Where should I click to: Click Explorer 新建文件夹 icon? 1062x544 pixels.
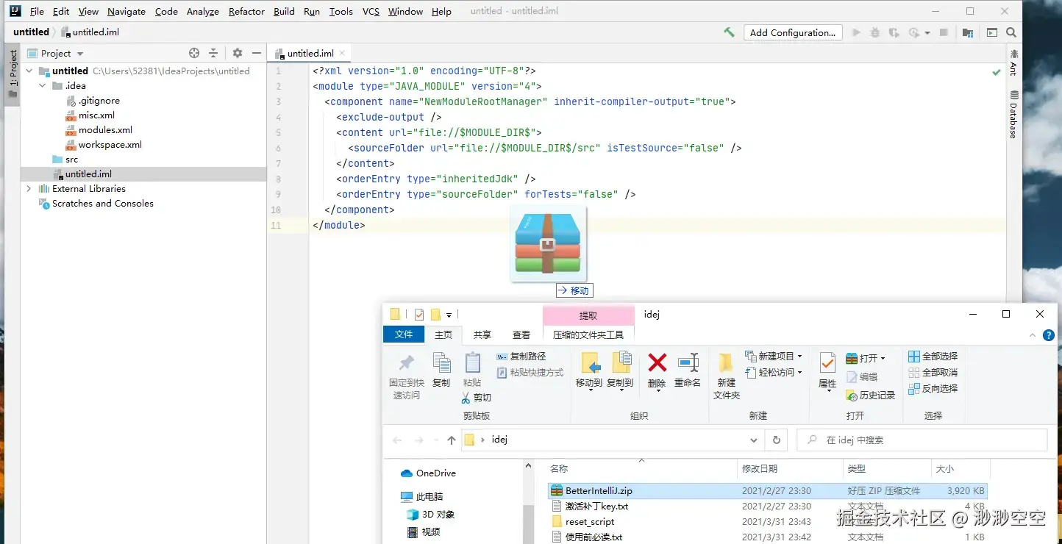point(726,376)
